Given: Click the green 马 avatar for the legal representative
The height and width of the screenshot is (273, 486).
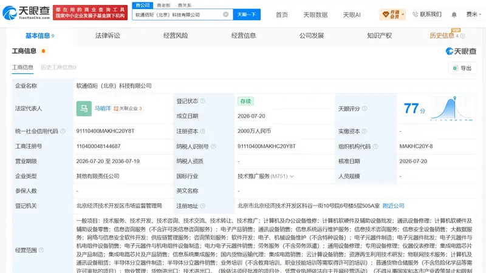Looking at the screenshot, I should point(84,109).
